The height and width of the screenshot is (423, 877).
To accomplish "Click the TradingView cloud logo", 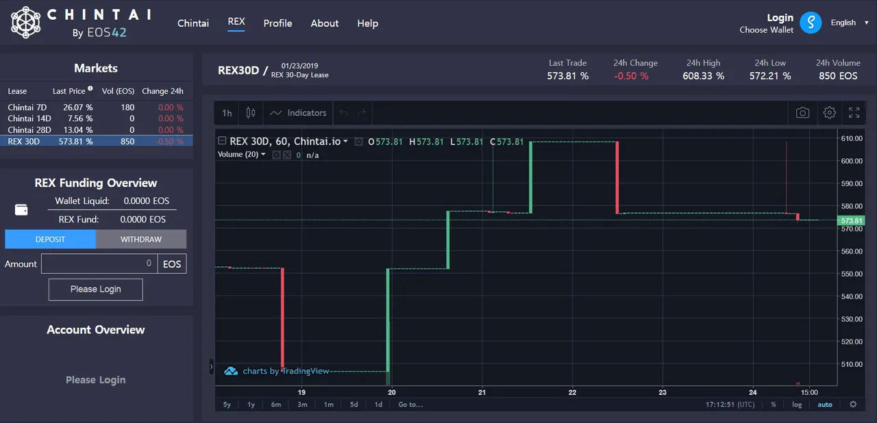I will pos(231,371).
